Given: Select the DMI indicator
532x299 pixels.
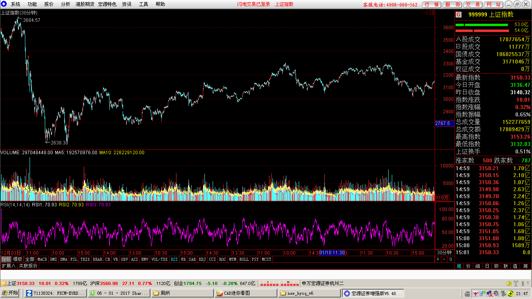Looking at the screenshot, I should tap(53, 259).
